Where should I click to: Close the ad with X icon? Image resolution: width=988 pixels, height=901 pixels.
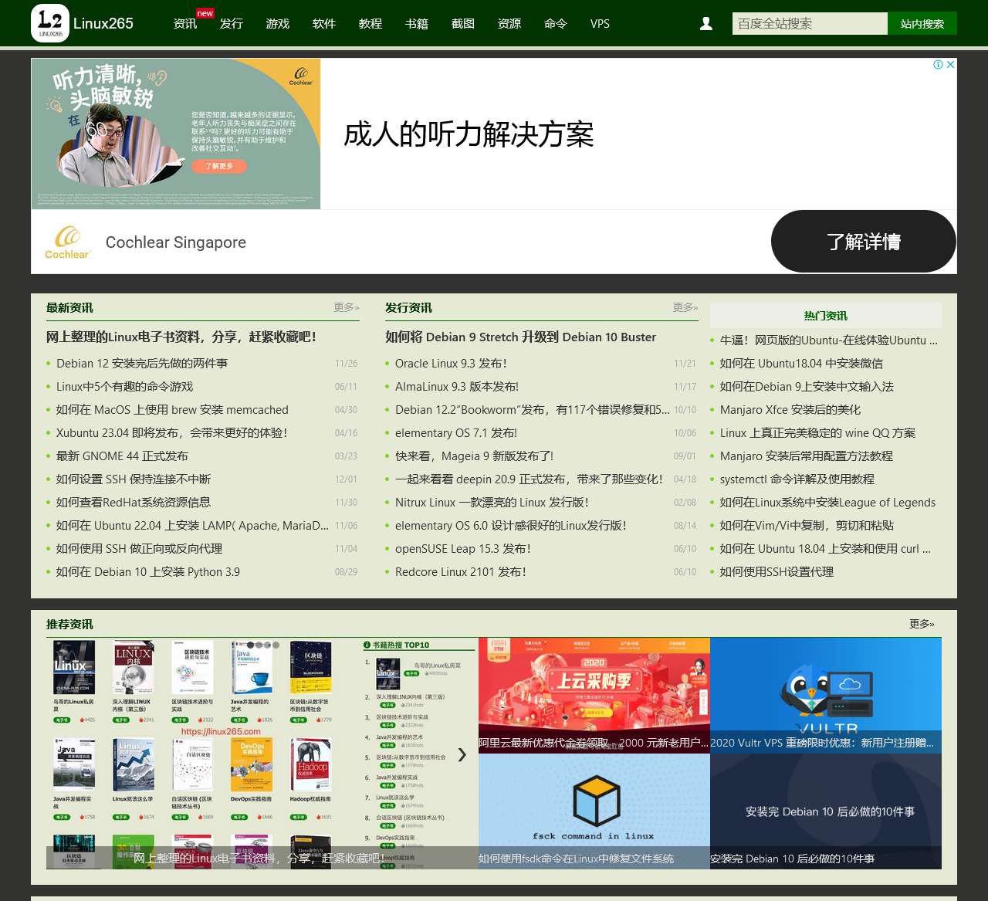click(951, 65)
